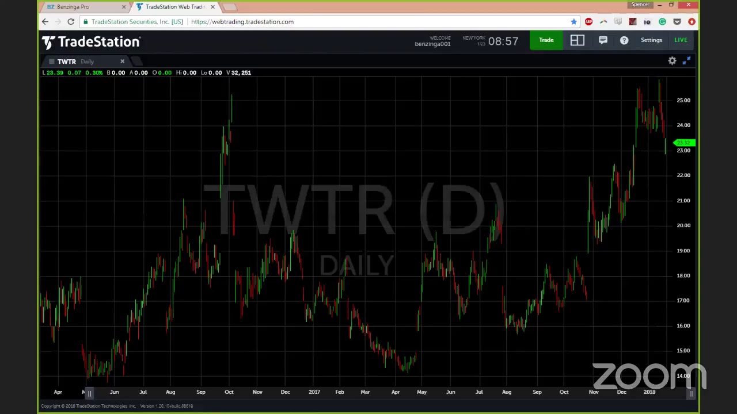Screen dimensions: 737x414
Task: Click the green 23.32 price marker
Action: coord(683,143)
